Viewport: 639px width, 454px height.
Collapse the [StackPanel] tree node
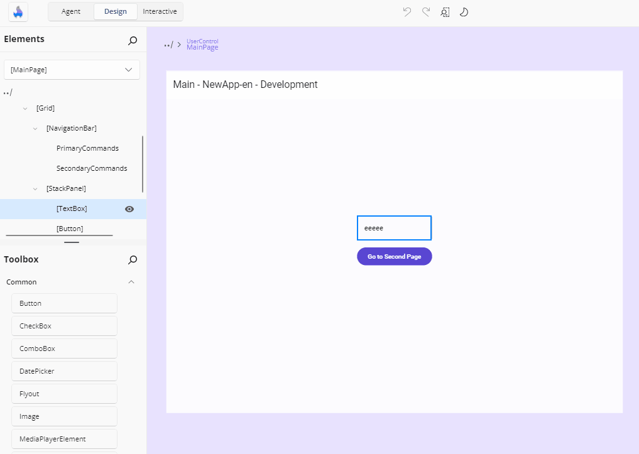coord(35,188)
